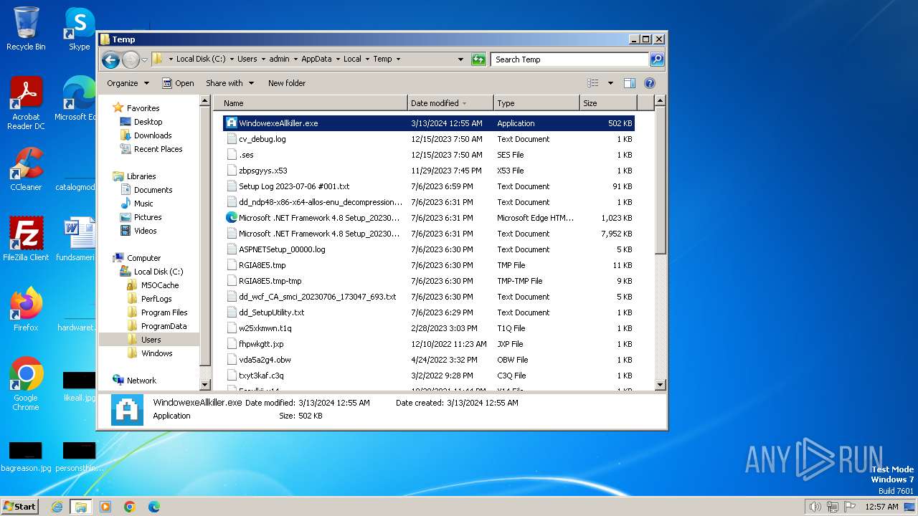Click Open in the Explorer toolbar

coord(178,83)
